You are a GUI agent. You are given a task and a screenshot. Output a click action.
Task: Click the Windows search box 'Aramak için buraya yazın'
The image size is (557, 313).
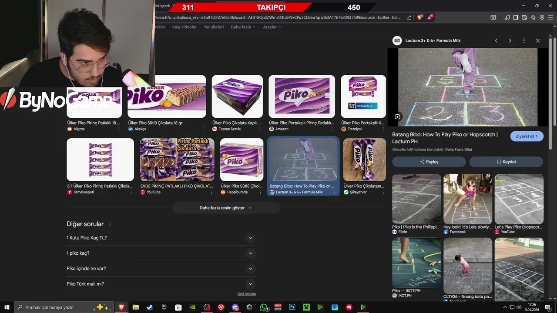point(64,307)
